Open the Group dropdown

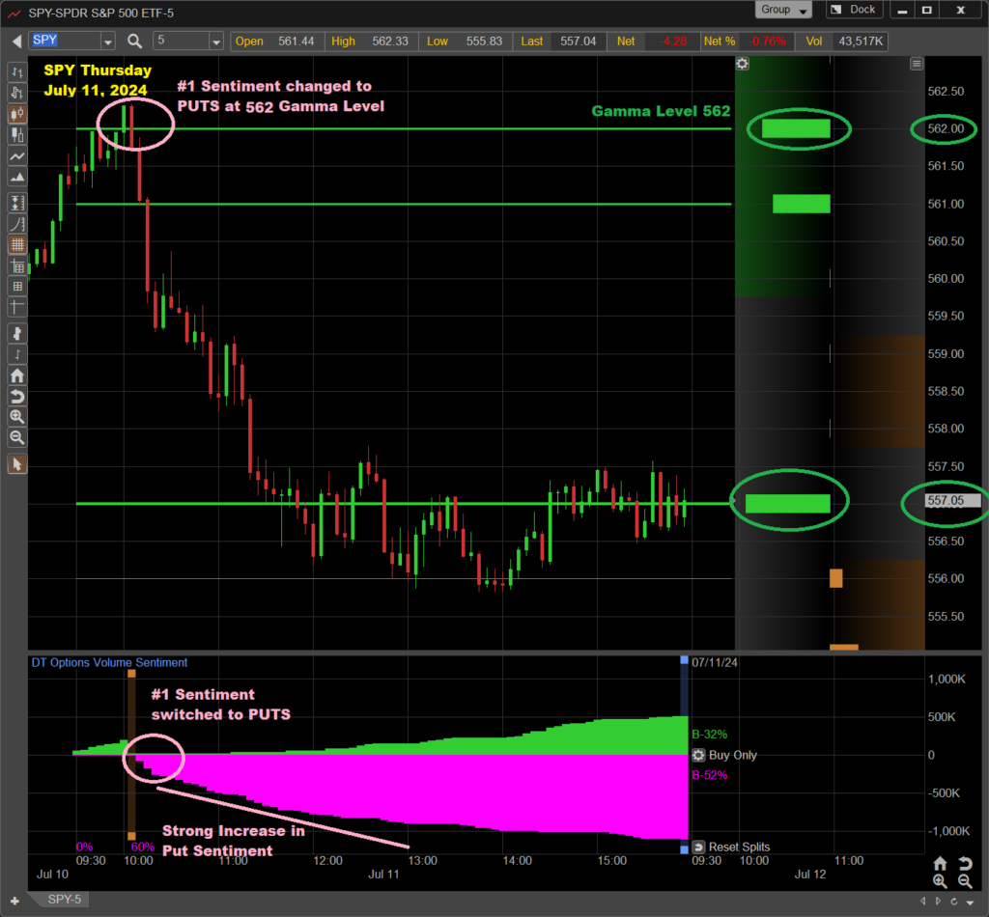pyautogui.click(x=782, y=10)
